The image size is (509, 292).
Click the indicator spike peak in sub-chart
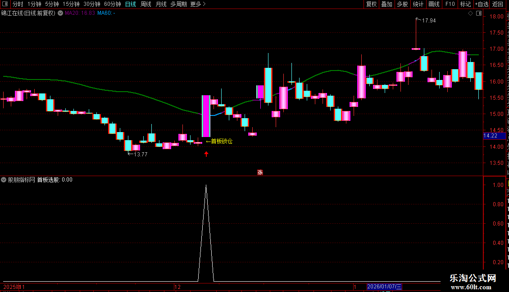[x=206, y=186]
